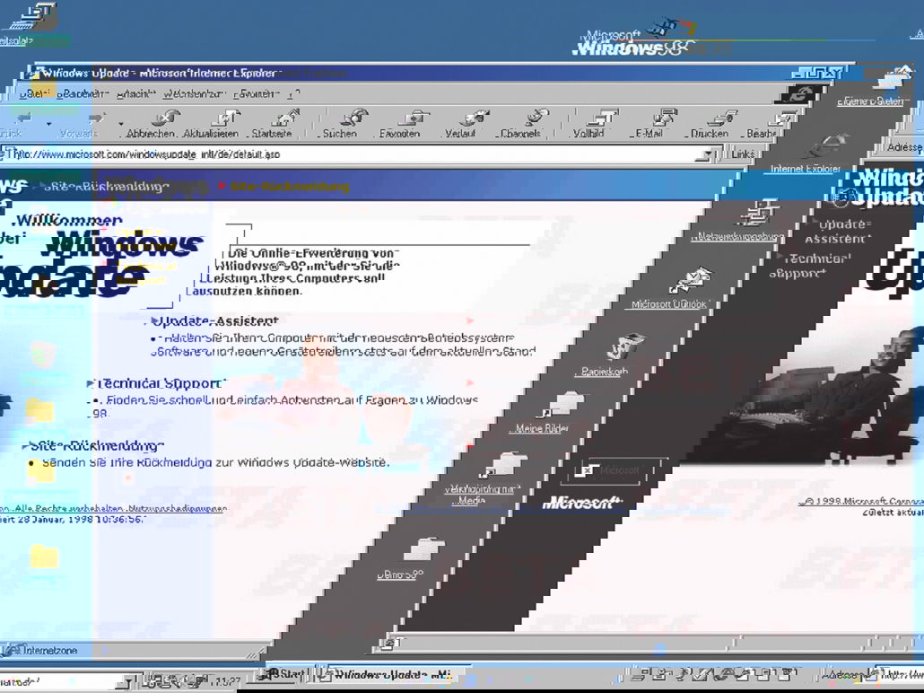Open the Suchen search pane

coord(340,124)
